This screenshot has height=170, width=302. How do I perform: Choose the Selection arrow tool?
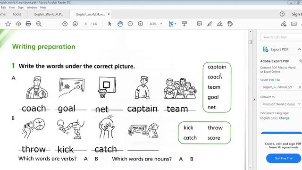pyautogui.click(x=110, y=24)
